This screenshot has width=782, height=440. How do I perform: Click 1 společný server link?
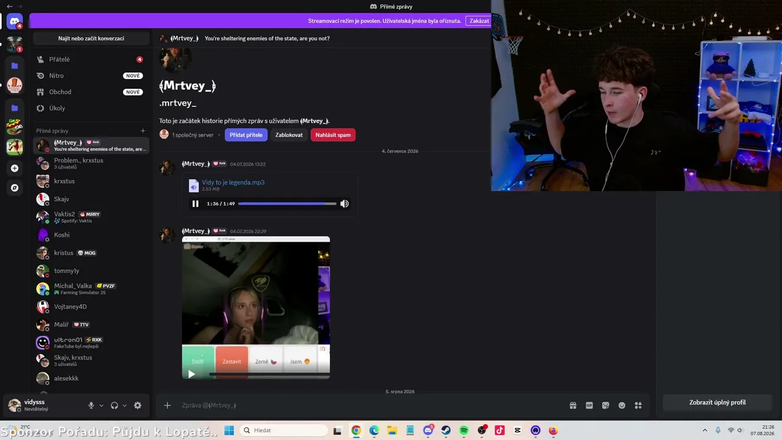pos(192,135)
